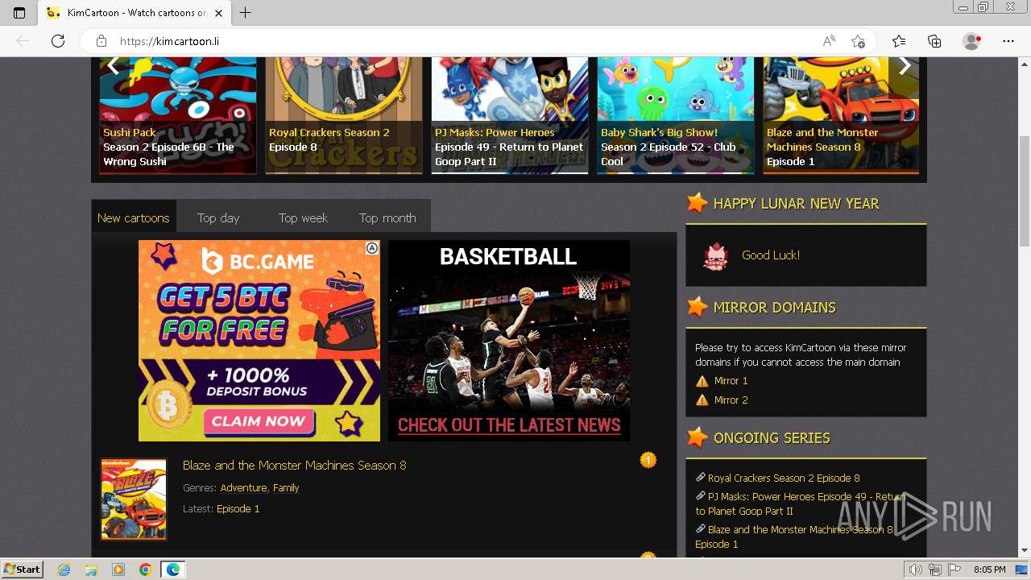This screenshot has width=1031, height=580.
Task: Open PJ Masks Episode 49 ongoing series link
Action: click(800, 504)
